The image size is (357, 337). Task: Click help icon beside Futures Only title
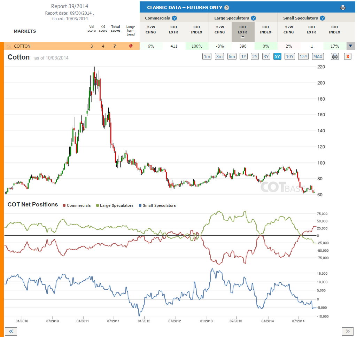click(x=226, y=8)
